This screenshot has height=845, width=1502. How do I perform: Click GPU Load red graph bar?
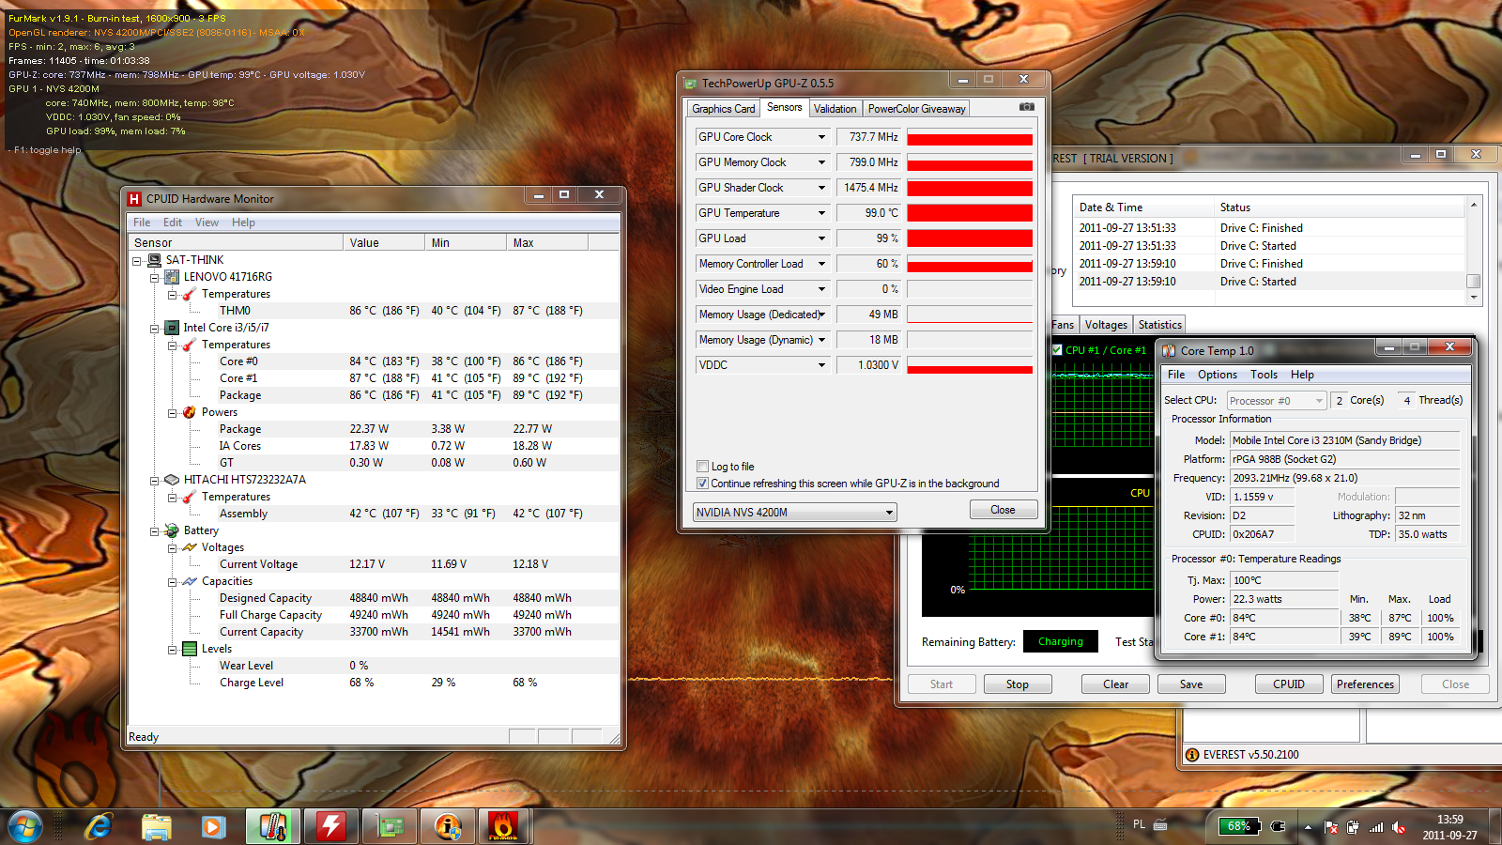point(970,238)
